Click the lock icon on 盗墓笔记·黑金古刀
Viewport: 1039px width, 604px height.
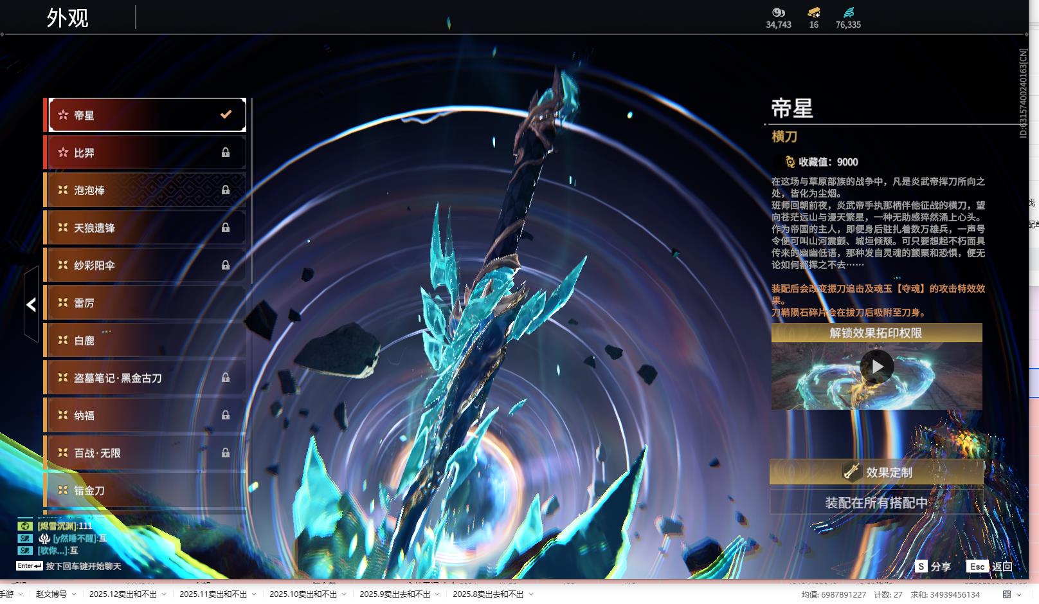click(x=226, y=378)
